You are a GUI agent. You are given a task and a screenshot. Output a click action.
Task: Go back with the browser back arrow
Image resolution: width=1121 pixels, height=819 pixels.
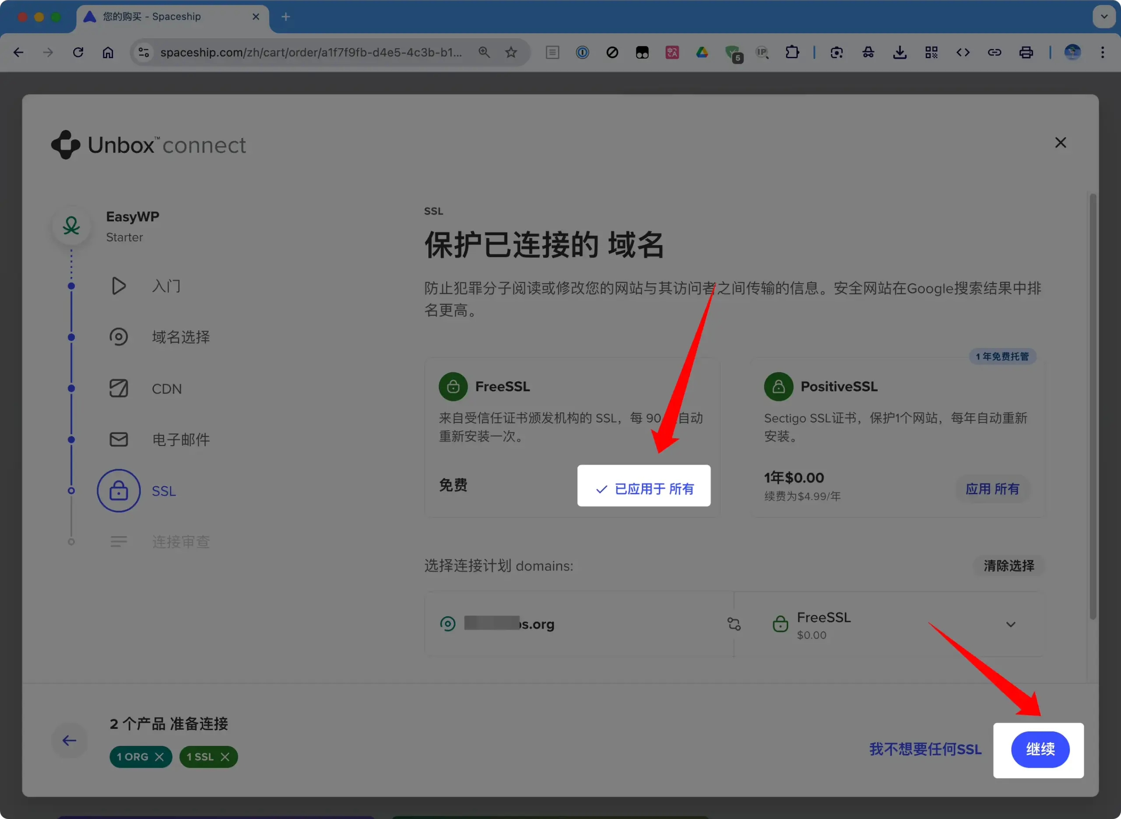(18, 53)
